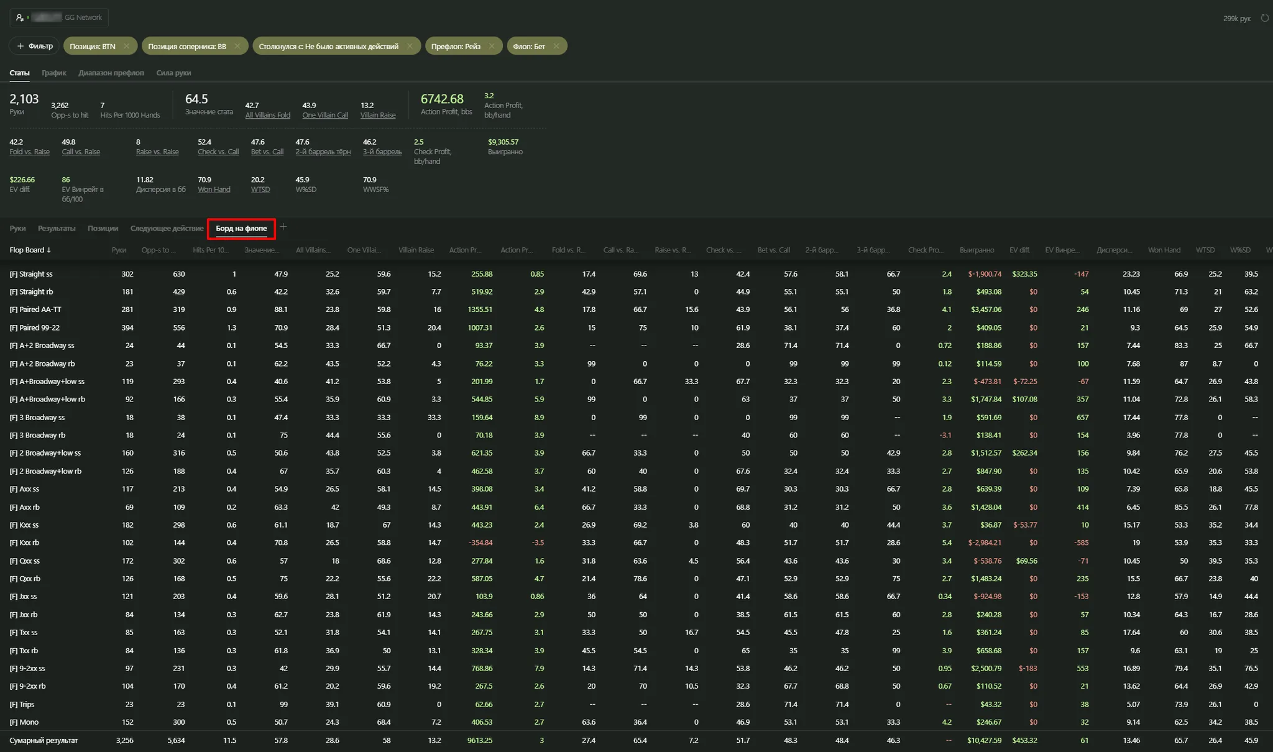Switch to the Следующее действие tab
Viewport: 1273px width, 752px height.
point(167,228)
